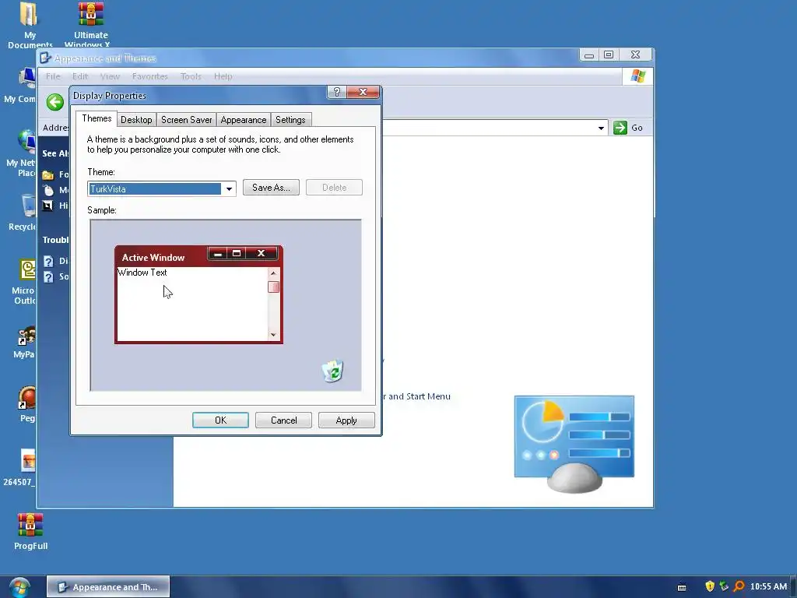Open the Screen Saver tab
This screenshot has height=598, width=797.
pos(186,120)
